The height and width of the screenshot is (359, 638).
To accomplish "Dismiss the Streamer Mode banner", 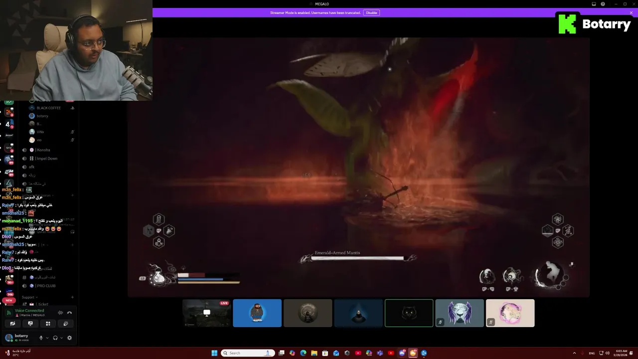I will click(x=631, y=12).
